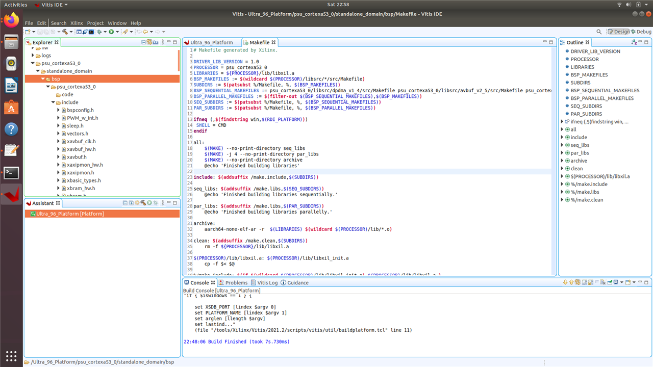Open the Xilinx menu
The image size is (653, 367).
(x=77, y=23)
